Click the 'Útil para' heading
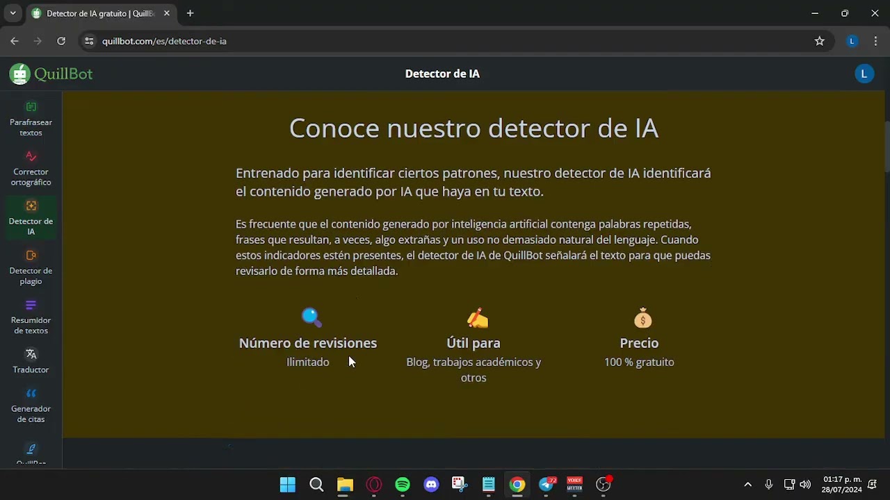Screen dimensions: 890x500 [474, 343]
